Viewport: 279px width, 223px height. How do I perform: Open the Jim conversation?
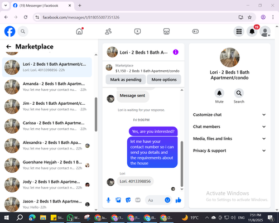(47, 106)
